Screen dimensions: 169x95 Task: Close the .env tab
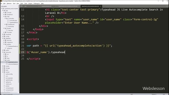click(39, 6)
